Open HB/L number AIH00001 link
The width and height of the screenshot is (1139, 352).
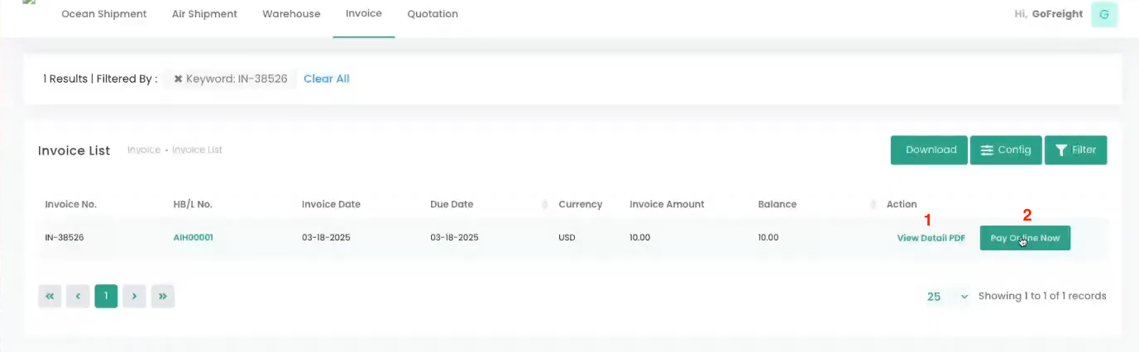193,238
